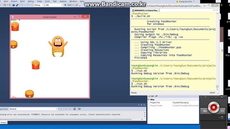This screenshot has height=129, width=230.
Task: Toggle Word Wrap in the Output toolbar
Action: (x=79, y=109)
